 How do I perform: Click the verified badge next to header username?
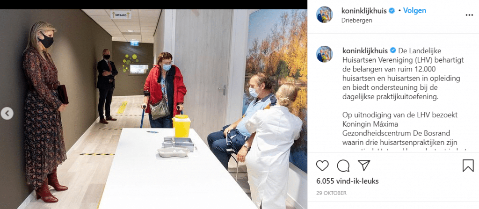pos(392,11)
